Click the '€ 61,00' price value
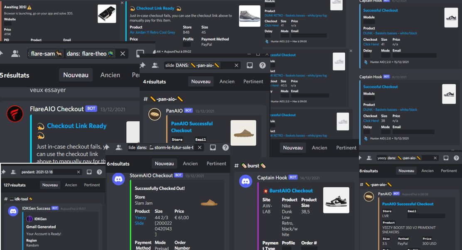This screenshot has width=462, height=250. point(182,218)
